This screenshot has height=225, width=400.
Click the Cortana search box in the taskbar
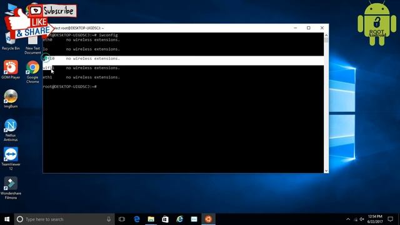click(64, 219)
